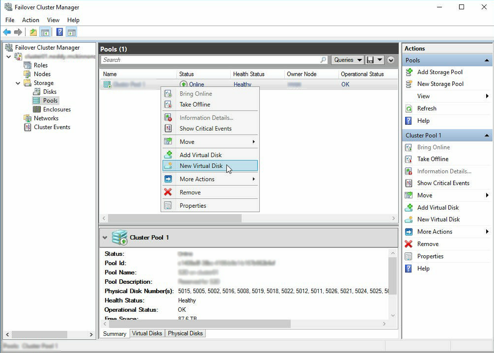Image resolution: width=494 pixels, height=353 pixels.
Task: Click the Disks icon under Storage
Action: (37, 92)
